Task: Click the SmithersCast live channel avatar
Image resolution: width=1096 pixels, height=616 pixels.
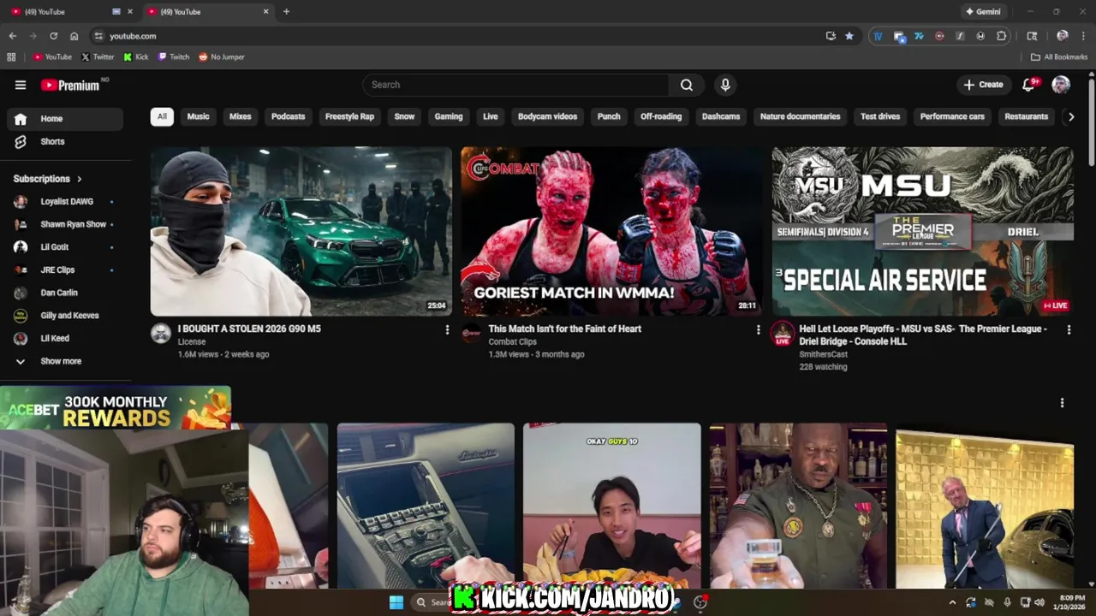Action: point(783,334)
